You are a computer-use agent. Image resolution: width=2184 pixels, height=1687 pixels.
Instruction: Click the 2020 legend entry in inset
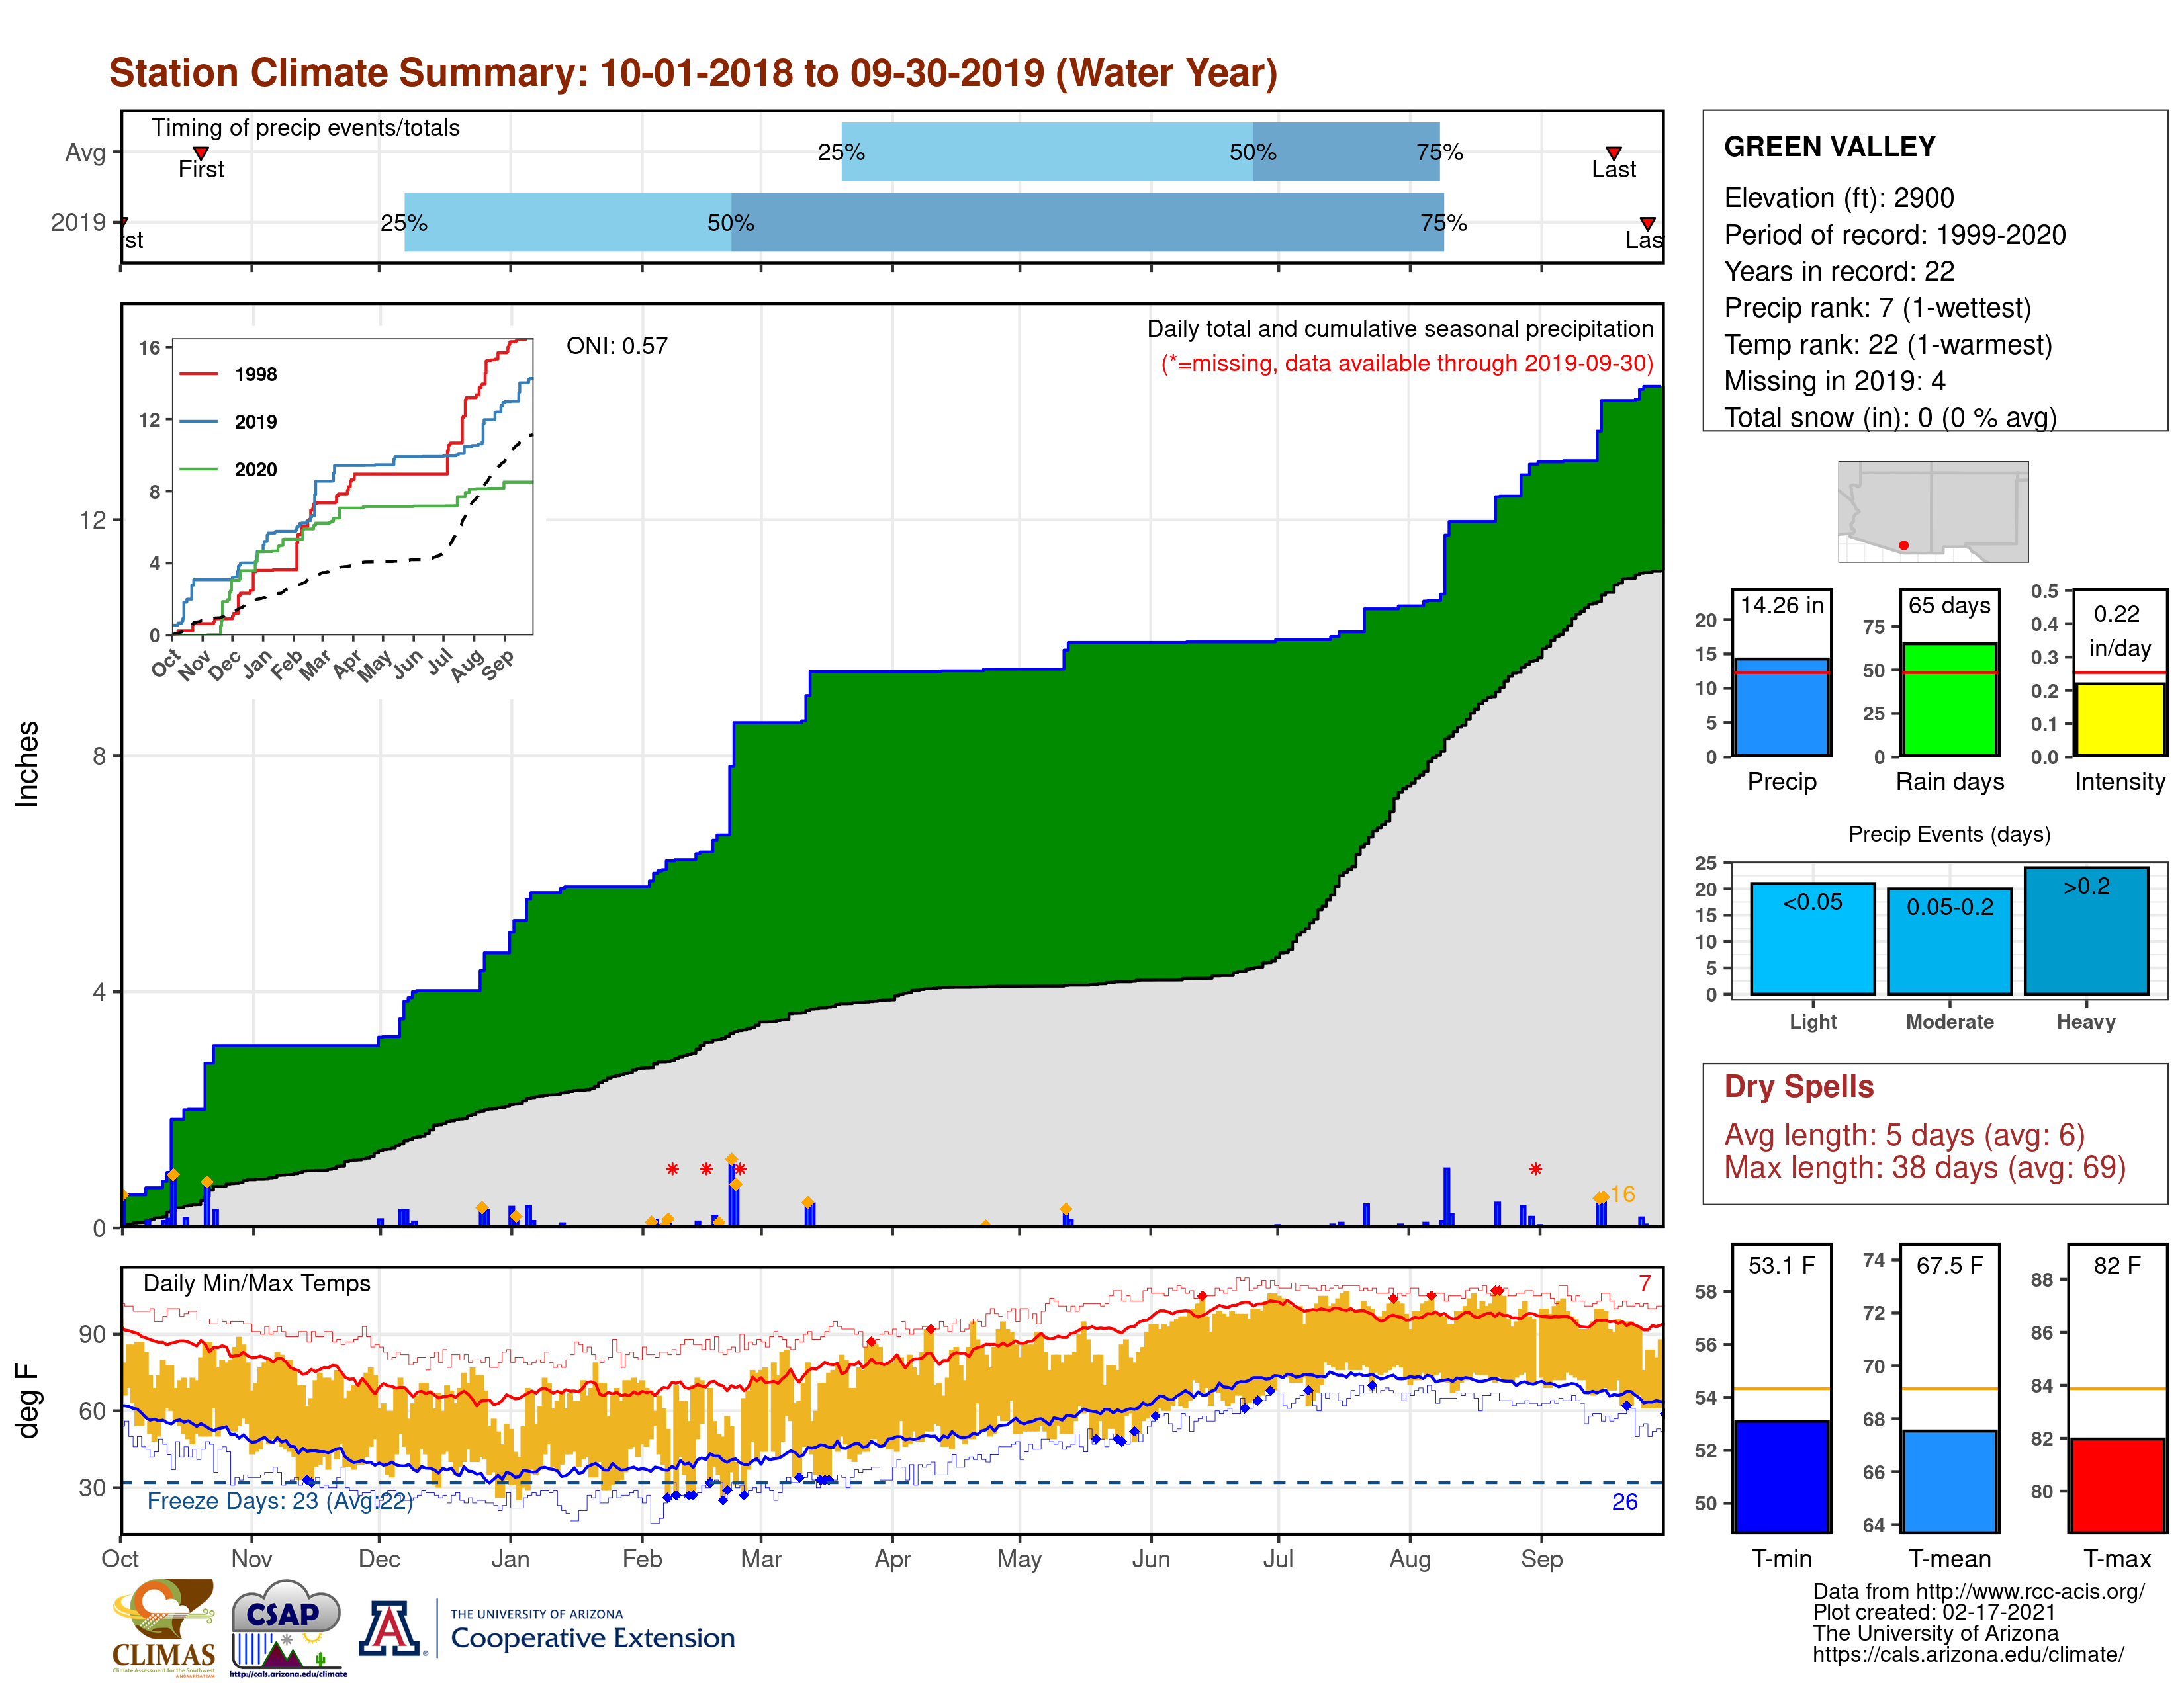coord(228,470)
